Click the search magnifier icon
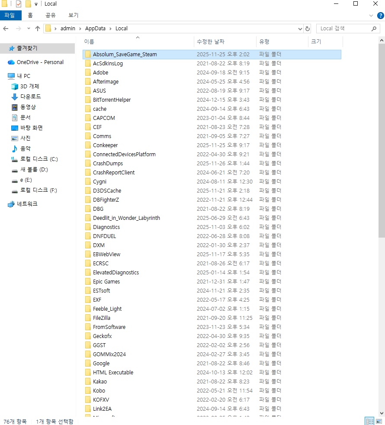The width and height of the screenshot is (385, 425). tap(374, 29)
